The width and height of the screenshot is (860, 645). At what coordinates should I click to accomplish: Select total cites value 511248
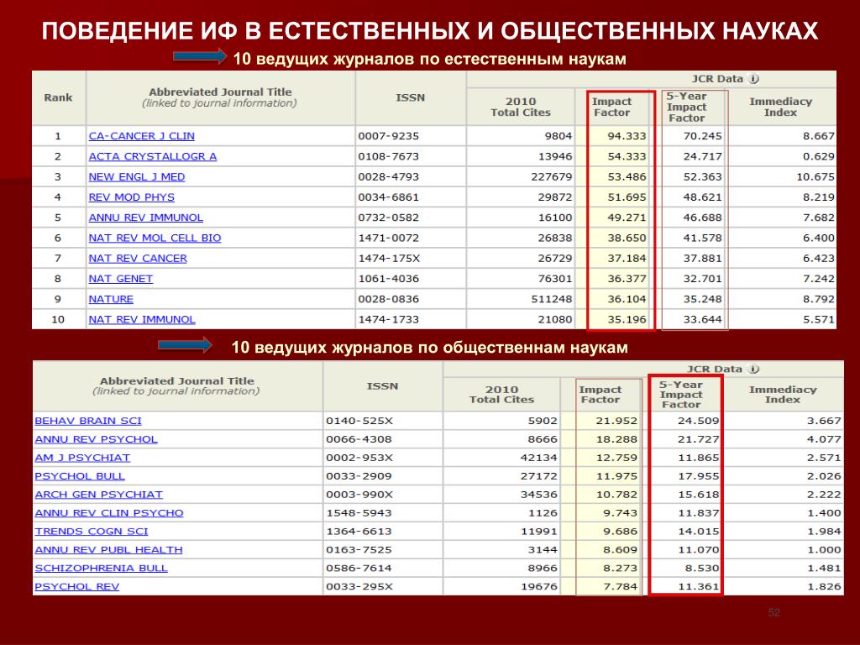(x=552, y=299)
